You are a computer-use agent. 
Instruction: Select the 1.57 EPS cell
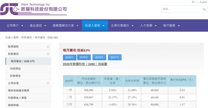(182, 105)
